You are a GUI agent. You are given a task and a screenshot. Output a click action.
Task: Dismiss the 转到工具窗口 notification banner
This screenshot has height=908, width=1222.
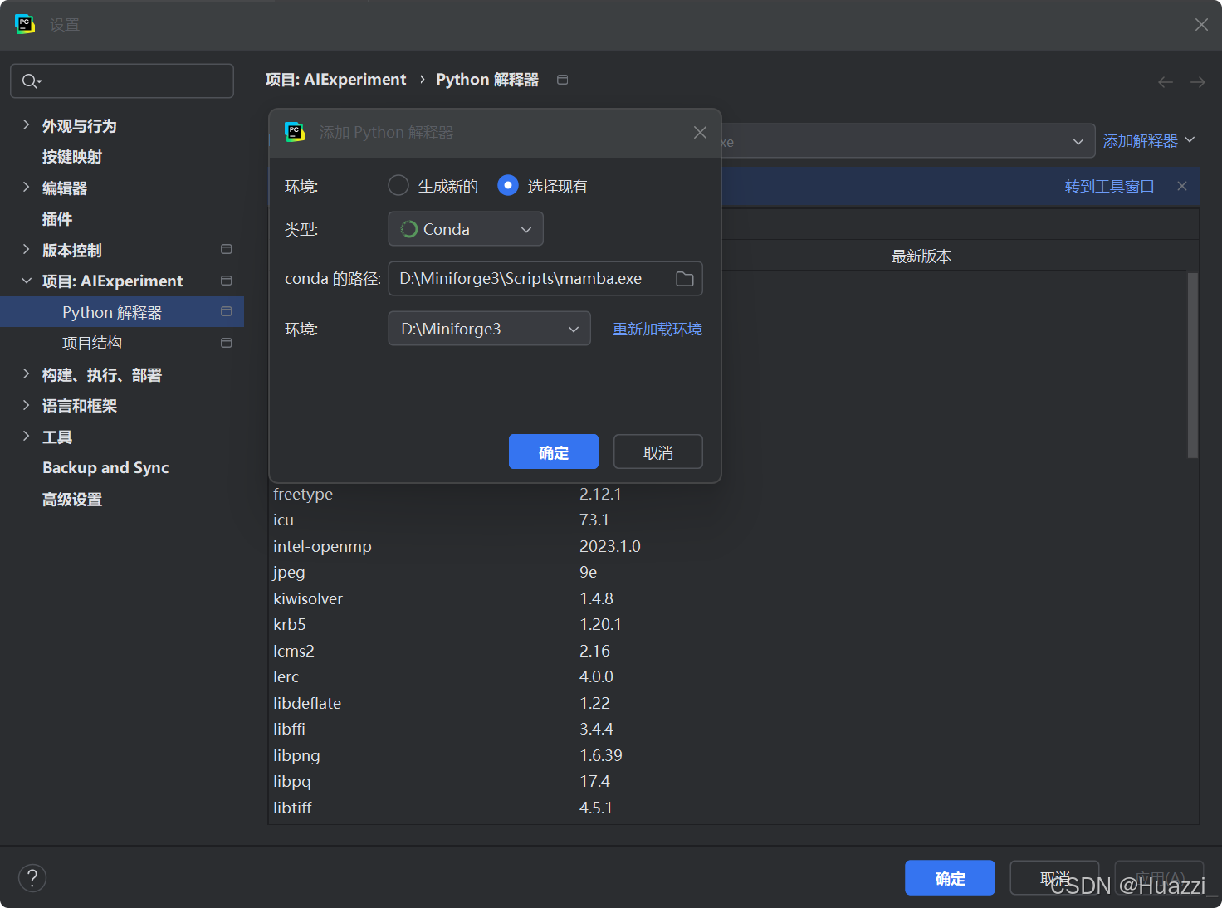(1182, 186)
